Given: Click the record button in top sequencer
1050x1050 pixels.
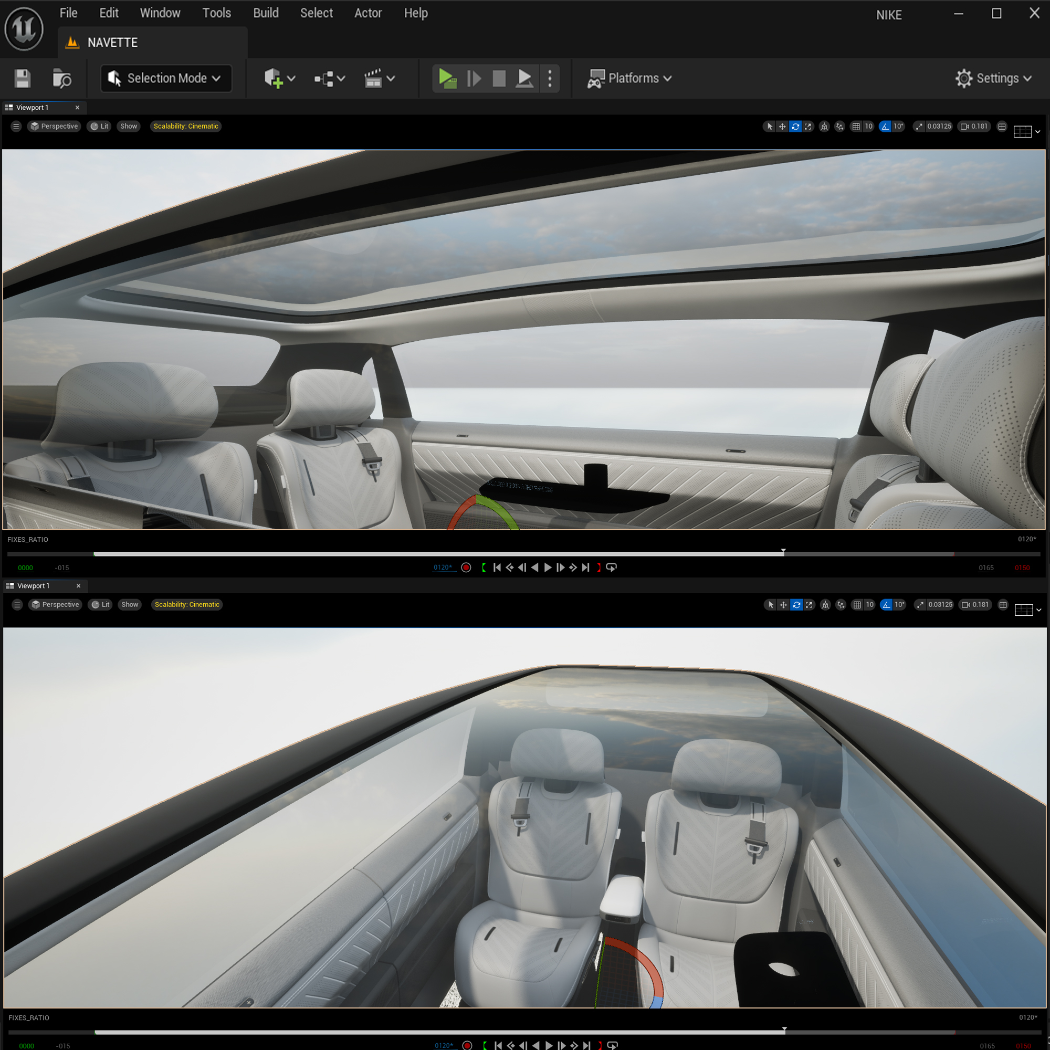Looking at the screenshot, I should tap(466, 568).
